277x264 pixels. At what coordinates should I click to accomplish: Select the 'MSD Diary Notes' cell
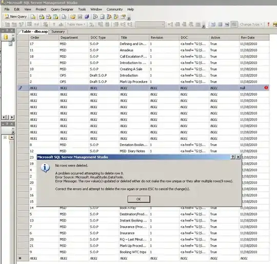coord(134,151)
